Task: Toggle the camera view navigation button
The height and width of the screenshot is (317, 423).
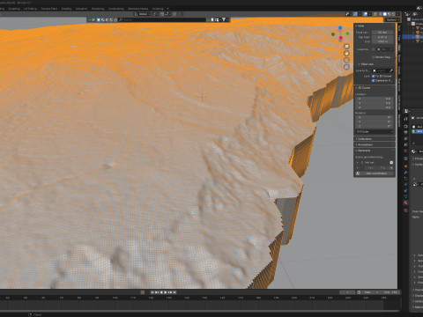Action: click(x=346, y=60)
